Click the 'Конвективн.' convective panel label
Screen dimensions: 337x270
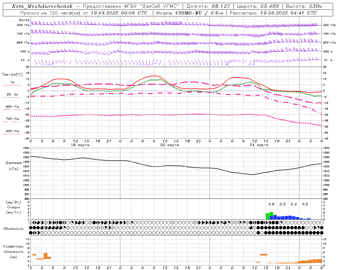pyautogui.click(x=14, y=247)
